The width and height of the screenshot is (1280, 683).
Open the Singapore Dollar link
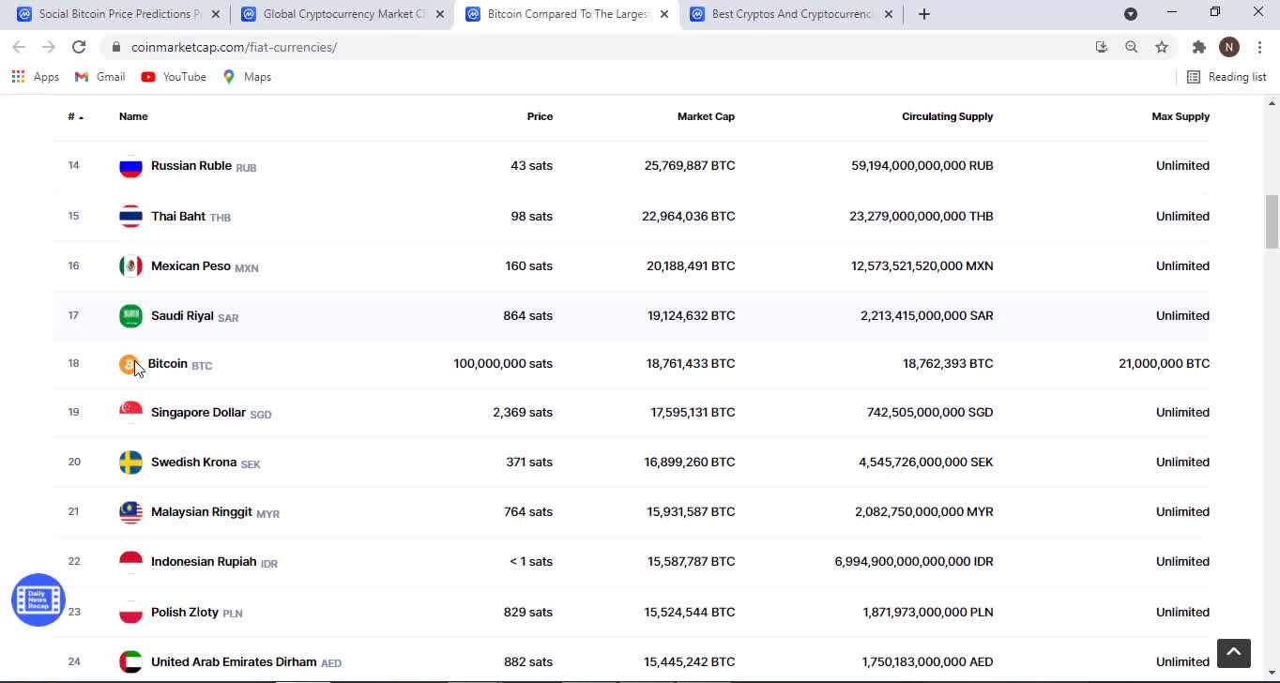[198, 412]
